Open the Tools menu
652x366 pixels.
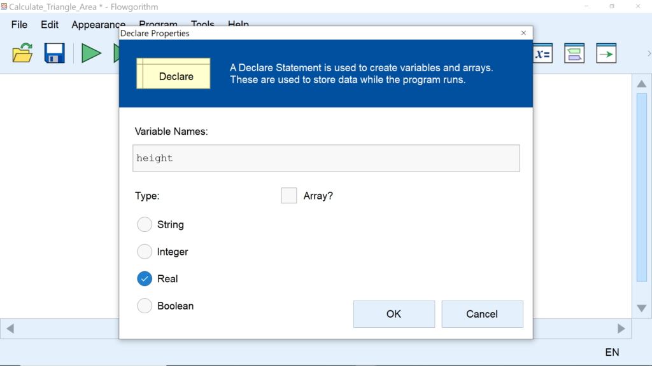coord(202,25)
